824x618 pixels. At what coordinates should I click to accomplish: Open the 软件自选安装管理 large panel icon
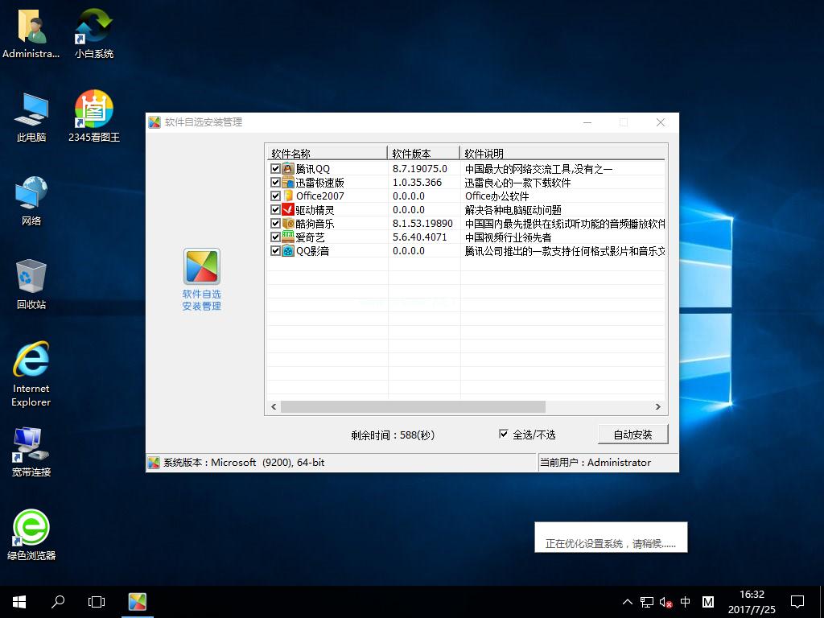point(201,267)
